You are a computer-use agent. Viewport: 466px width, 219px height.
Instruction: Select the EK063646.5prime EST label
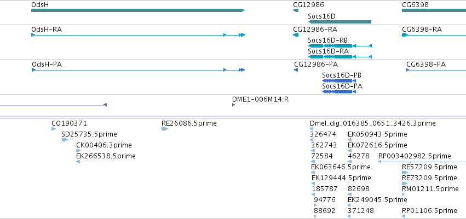point(341,167)
